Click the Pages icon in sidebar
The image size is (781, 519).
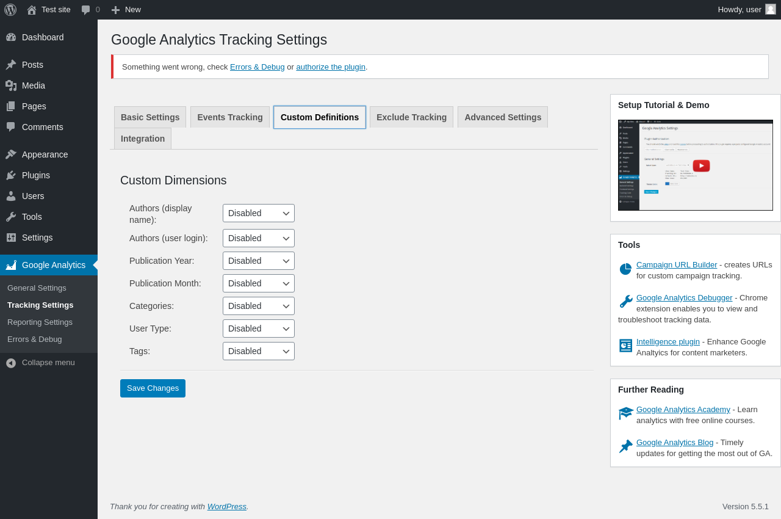pos(11,106)
